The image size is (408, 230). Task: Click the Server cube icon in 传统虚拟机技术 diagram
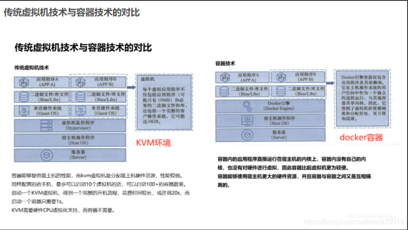pos(47,155)
